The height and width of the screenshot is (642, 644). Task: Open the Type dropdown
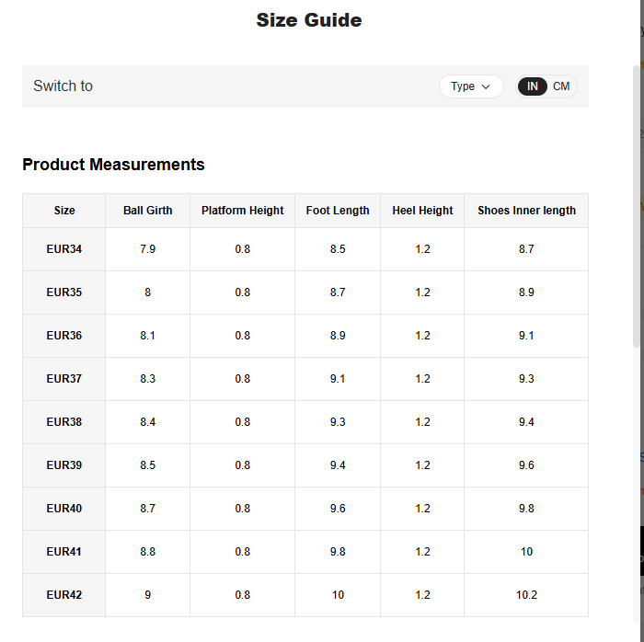[x=471, y=86]
